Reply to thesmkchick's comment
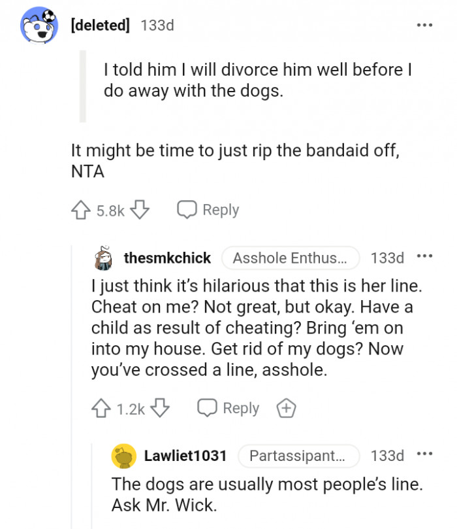This screenshot has height=529, width=457. (229, 409)
